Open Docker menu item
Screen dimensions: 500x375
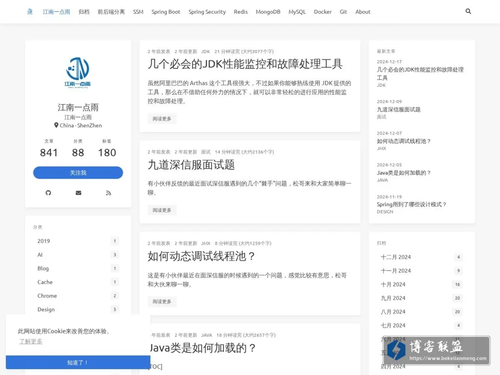(x=323, y=12)
